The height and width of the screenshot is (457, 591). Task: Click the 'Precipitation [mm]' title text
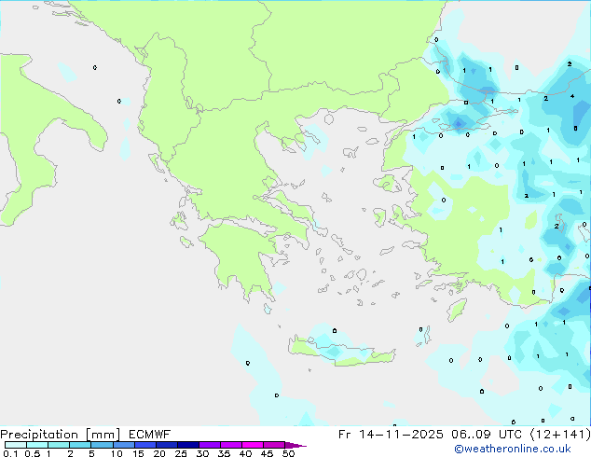[x=60, y=435]
